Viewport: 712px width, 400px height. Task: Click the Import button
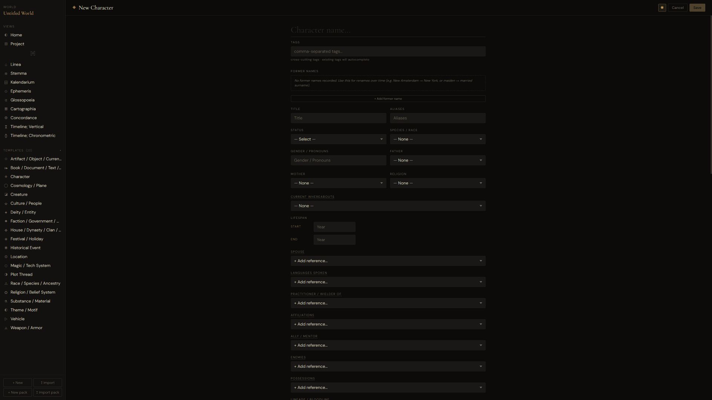(47, 383)
